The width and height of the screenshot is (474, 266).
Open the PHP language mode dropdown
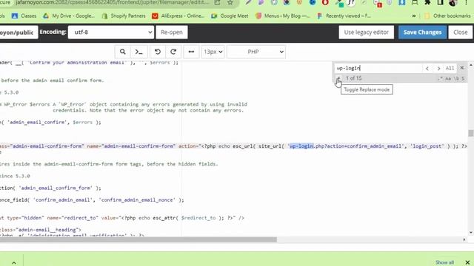pos(256,52)
